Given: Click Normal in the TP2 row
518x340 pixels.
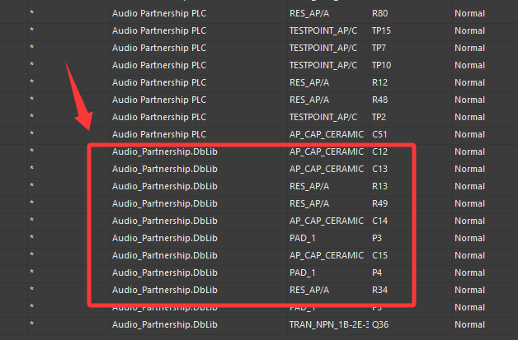Looking at the screenshot, I should click(469, 117).
